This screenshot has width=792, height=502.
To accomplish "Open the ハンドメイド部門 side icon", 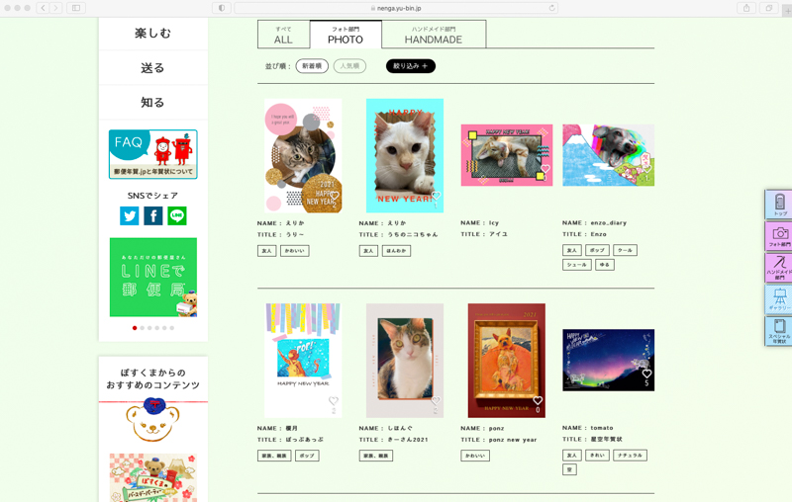I will pyautogui.click(x=779, y=268).
